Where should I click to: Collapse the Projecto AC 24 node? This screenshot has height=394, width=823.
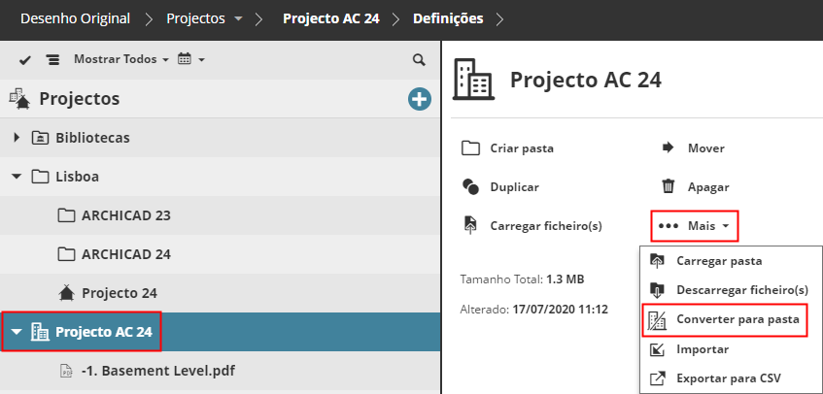[x=17, y=332]
